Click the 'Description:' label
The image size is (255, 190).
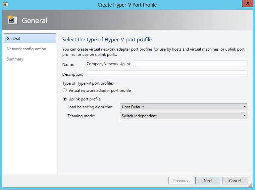[73, 74]
